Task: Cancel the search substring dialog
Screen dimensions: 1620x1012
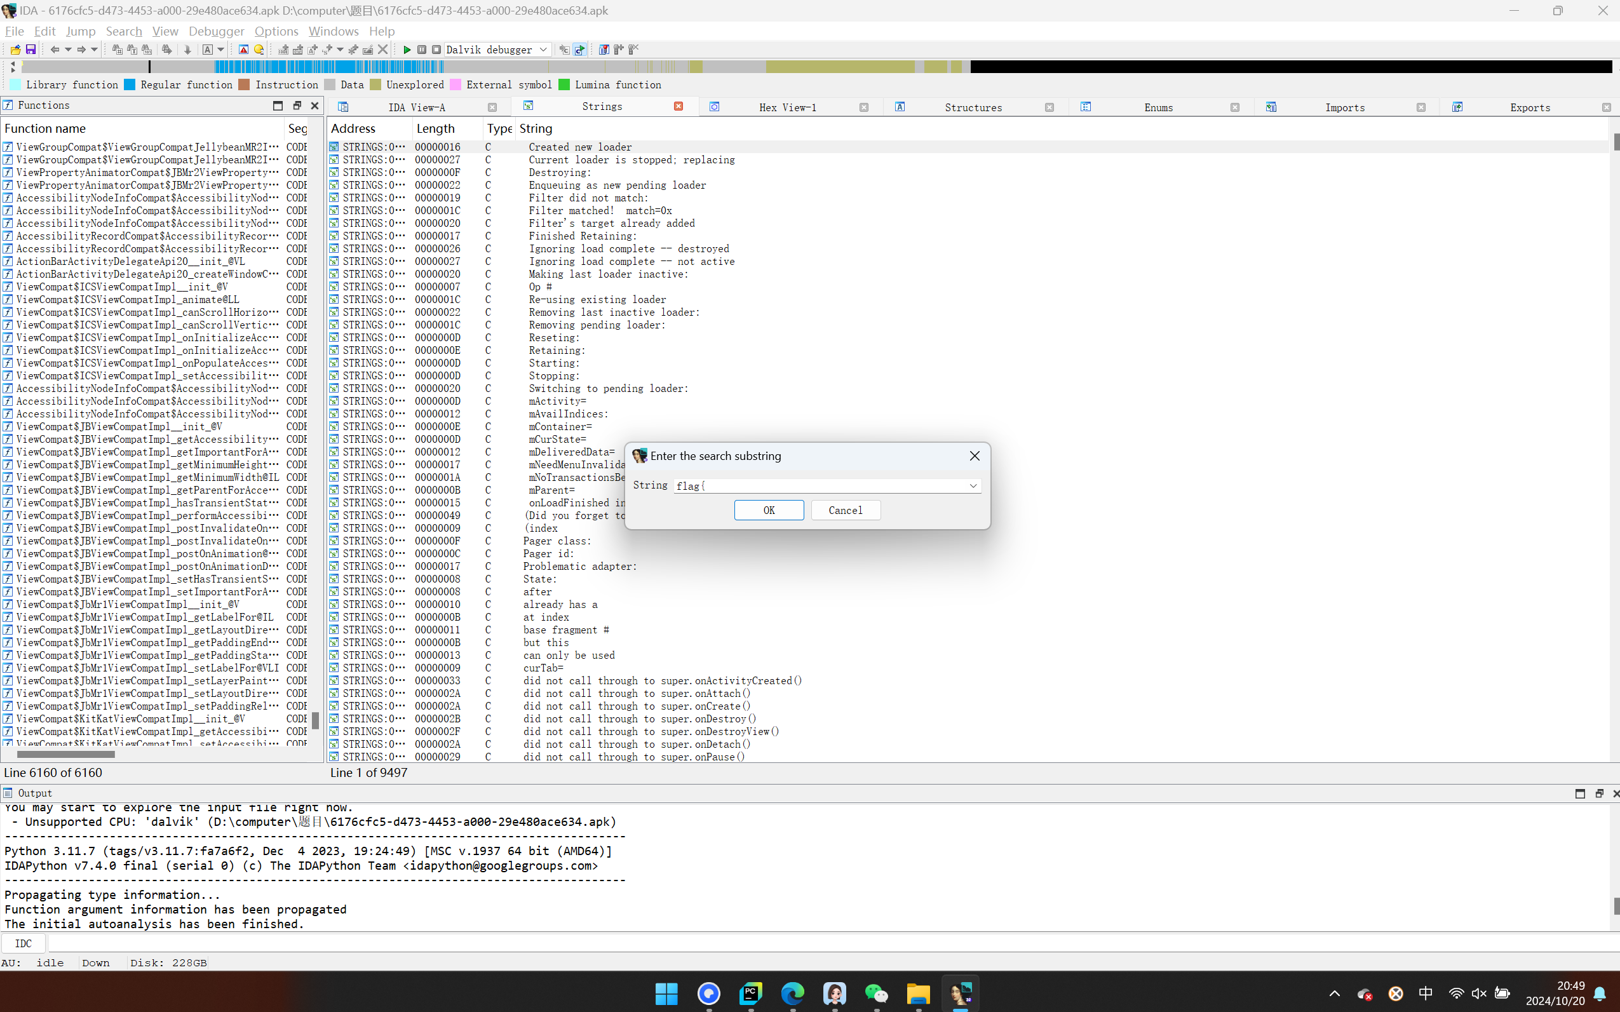Action: point(845,510)
